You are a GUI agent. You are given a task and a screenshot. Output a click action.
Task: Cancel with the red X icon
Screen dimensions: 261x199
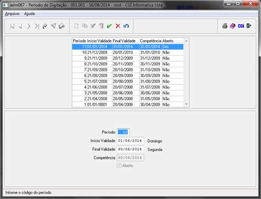[118, 26]
